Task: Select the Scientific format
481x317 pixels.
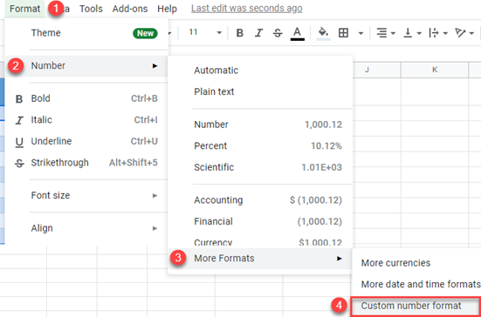Action: click(x=260, y=167)
